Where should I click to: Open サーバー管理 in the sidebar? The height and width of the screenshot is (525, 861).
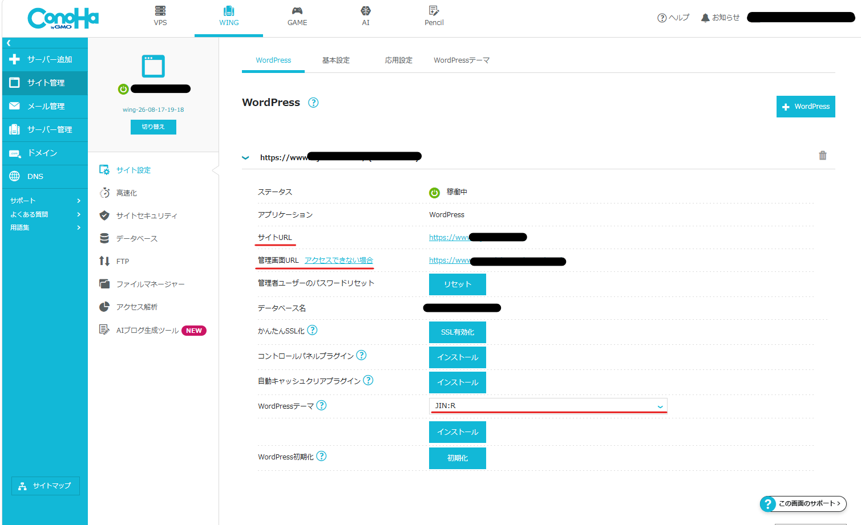click(x=45, y=129)
